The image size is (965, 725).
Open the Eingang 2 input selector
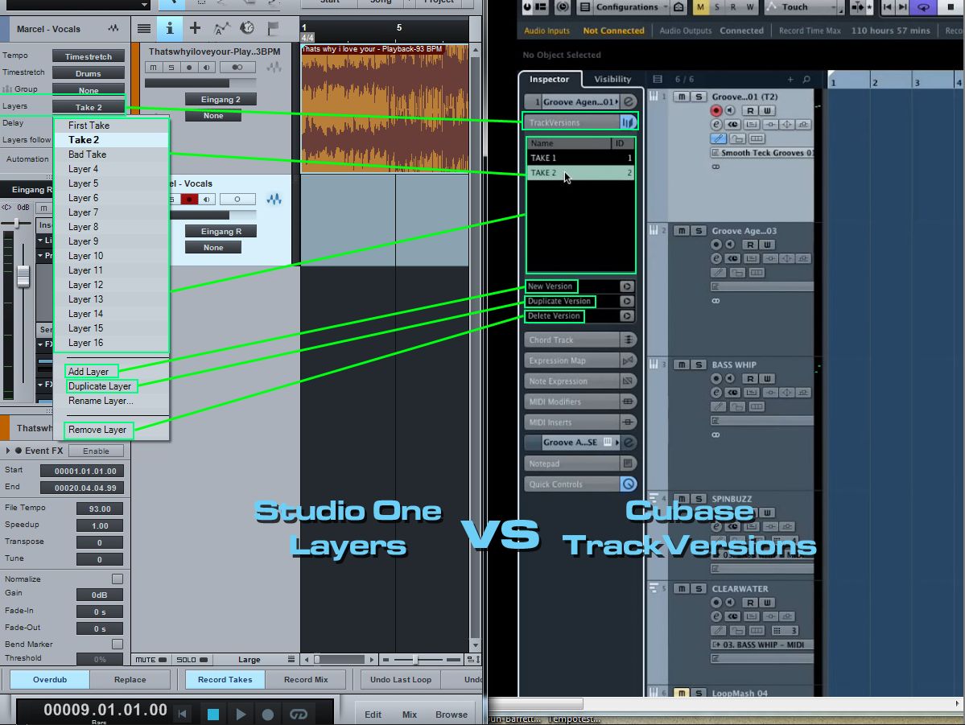pyautogui.click(x=221, y=99)
